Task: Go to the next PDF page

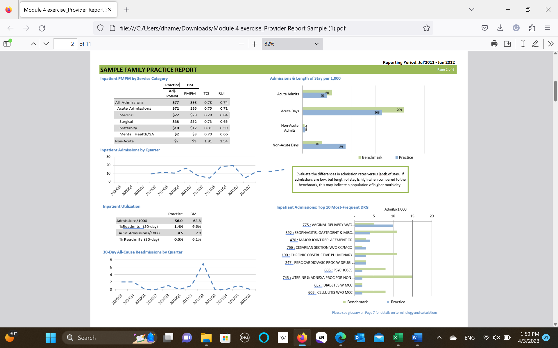Action: click(46, 43)
